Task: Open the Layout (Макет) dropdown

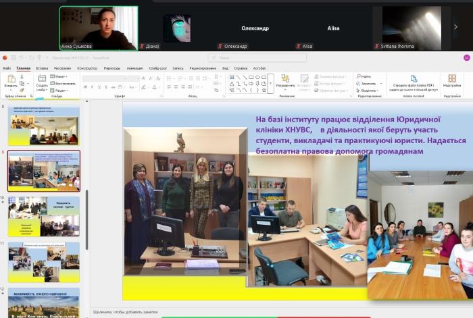Action: pos(59,76)
